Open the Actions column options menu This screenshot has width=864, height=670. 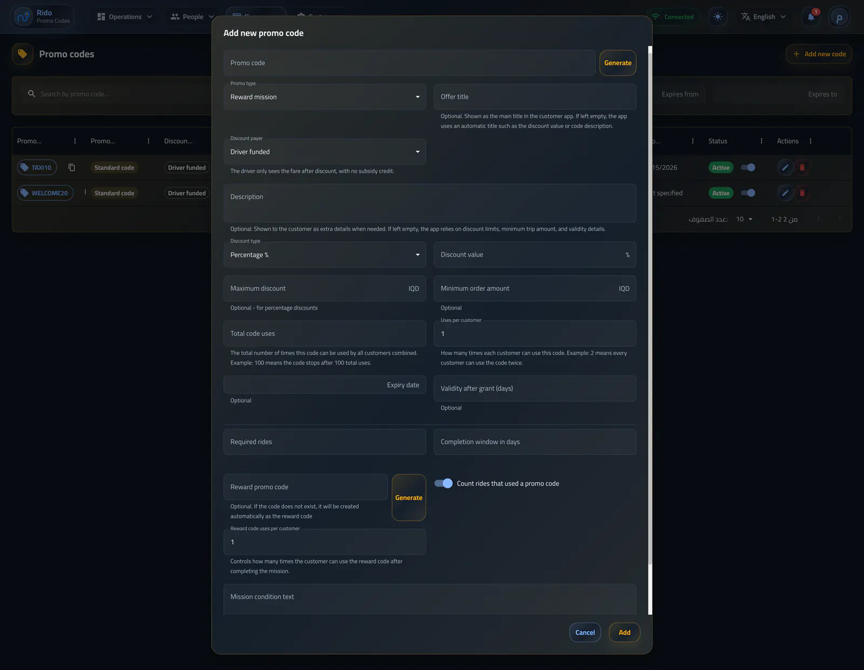811,141
